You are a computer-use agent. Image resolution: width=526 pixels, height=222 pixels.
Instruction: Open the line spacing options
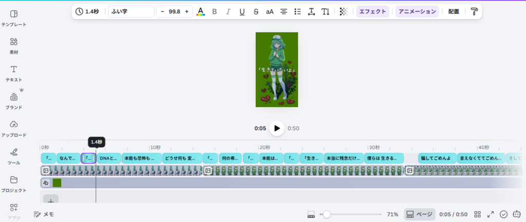click(x=311, y=11)
